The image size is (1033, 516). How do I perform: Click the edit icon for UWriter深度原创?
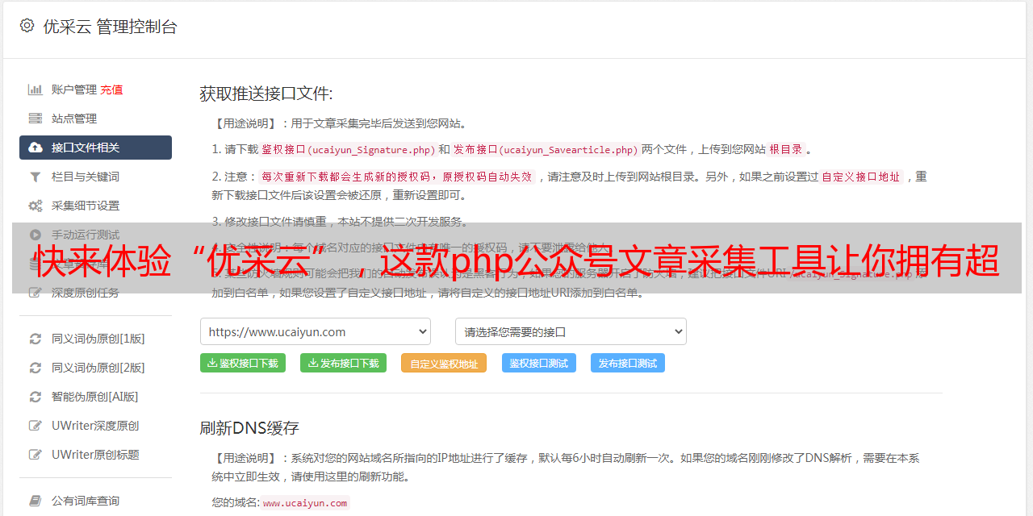pos(36,426)
